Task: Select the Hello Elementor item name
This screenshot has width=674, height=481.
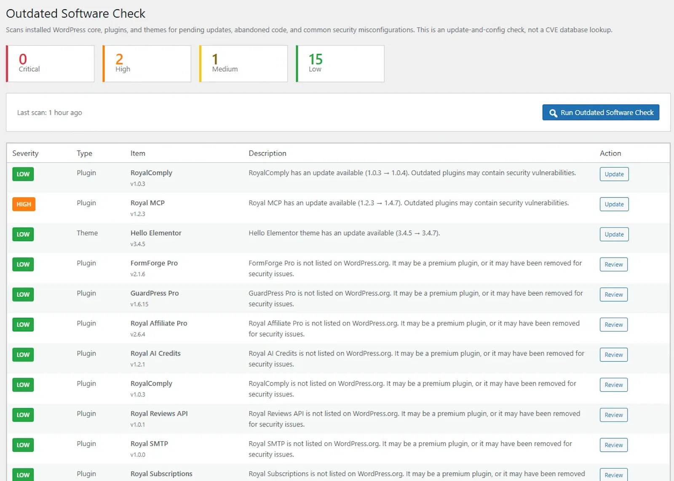Action: point(156,233)
